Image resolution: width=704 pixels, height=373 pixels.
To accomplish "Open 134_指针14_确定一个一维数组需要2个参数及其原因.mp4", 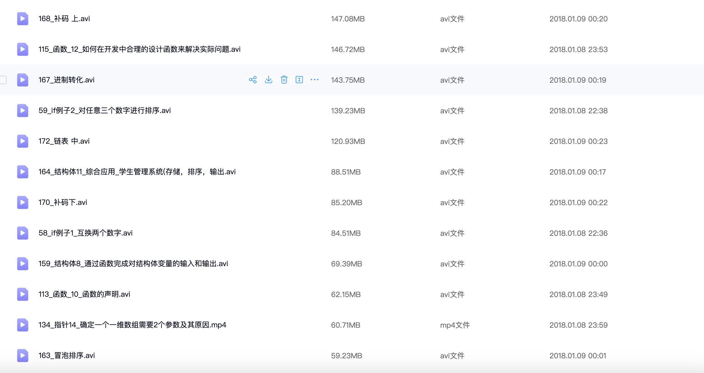I will coord(132,325).
